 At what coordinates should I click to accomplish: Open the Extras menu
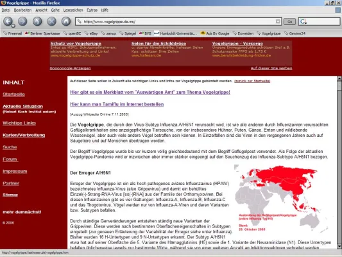tap(92, 10)
